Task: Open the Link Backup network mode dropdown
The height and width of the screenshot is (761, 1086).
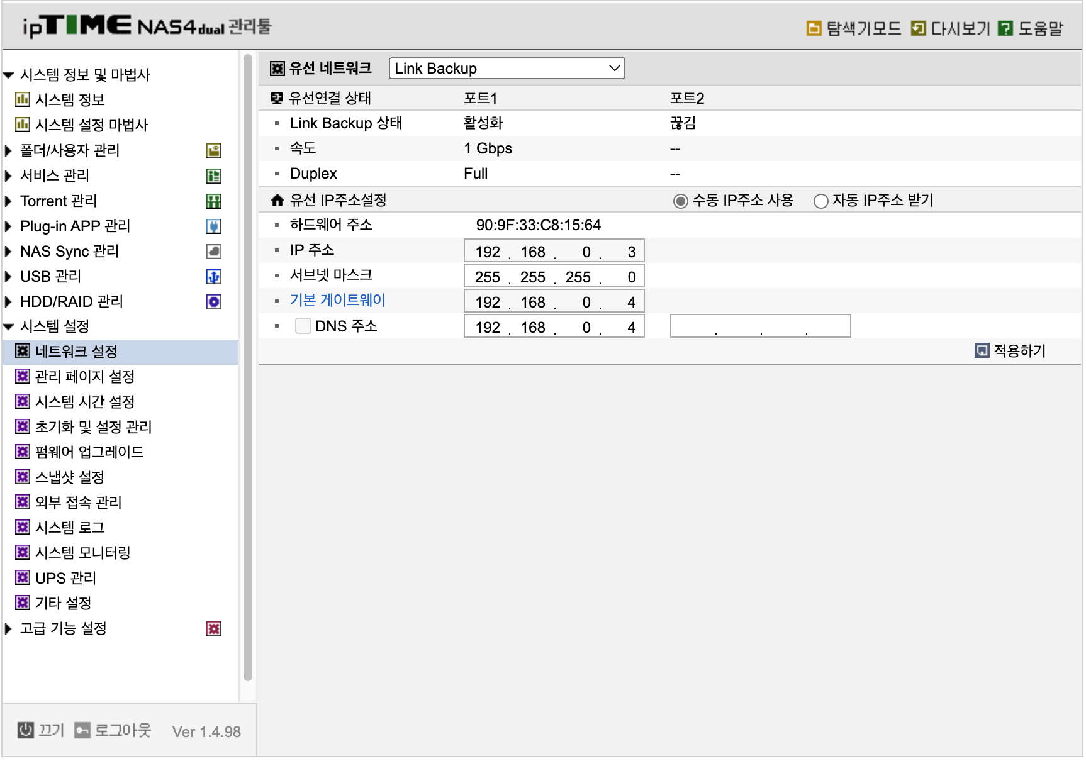Action: [x=507, y=69]
